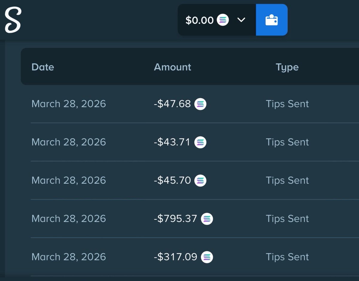This screenshot has height=281, width=359.
Task: Click the $0.00 balance amount
Action: [199, 20]
